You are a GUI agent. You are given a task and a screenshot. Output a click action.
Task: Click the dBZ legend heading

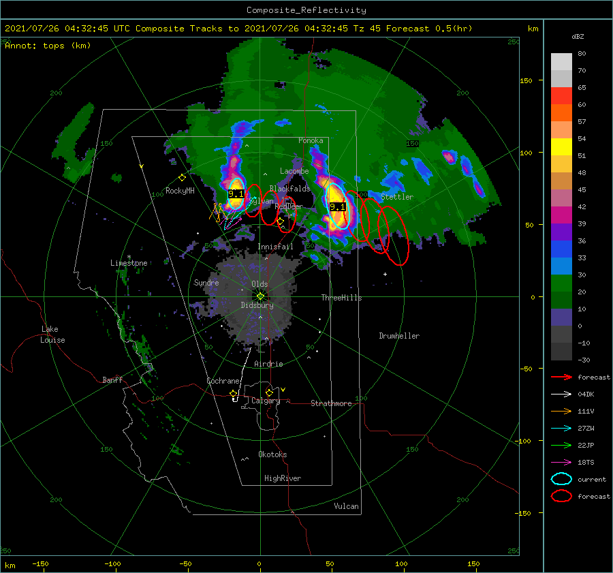click(x=578, y=37)
